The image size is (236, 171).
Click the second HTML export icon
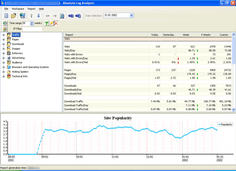[x=78, y=16]
